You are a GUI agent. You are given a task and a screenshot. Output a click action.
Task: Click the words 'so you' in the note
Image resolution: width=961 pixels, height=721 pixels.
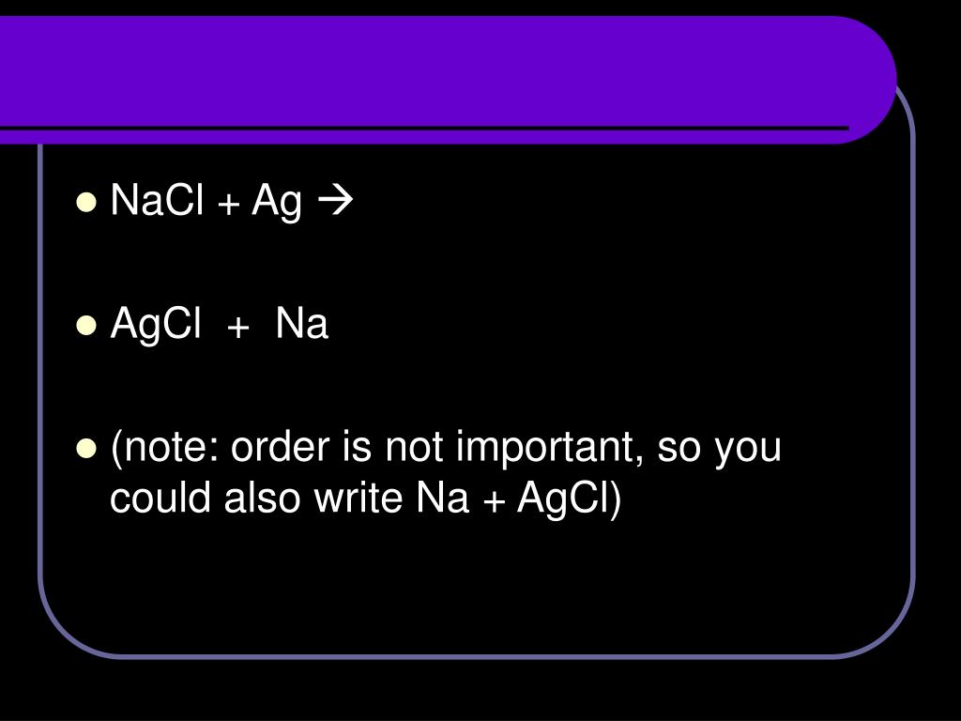pyautogui.click(x=719, y=449)
